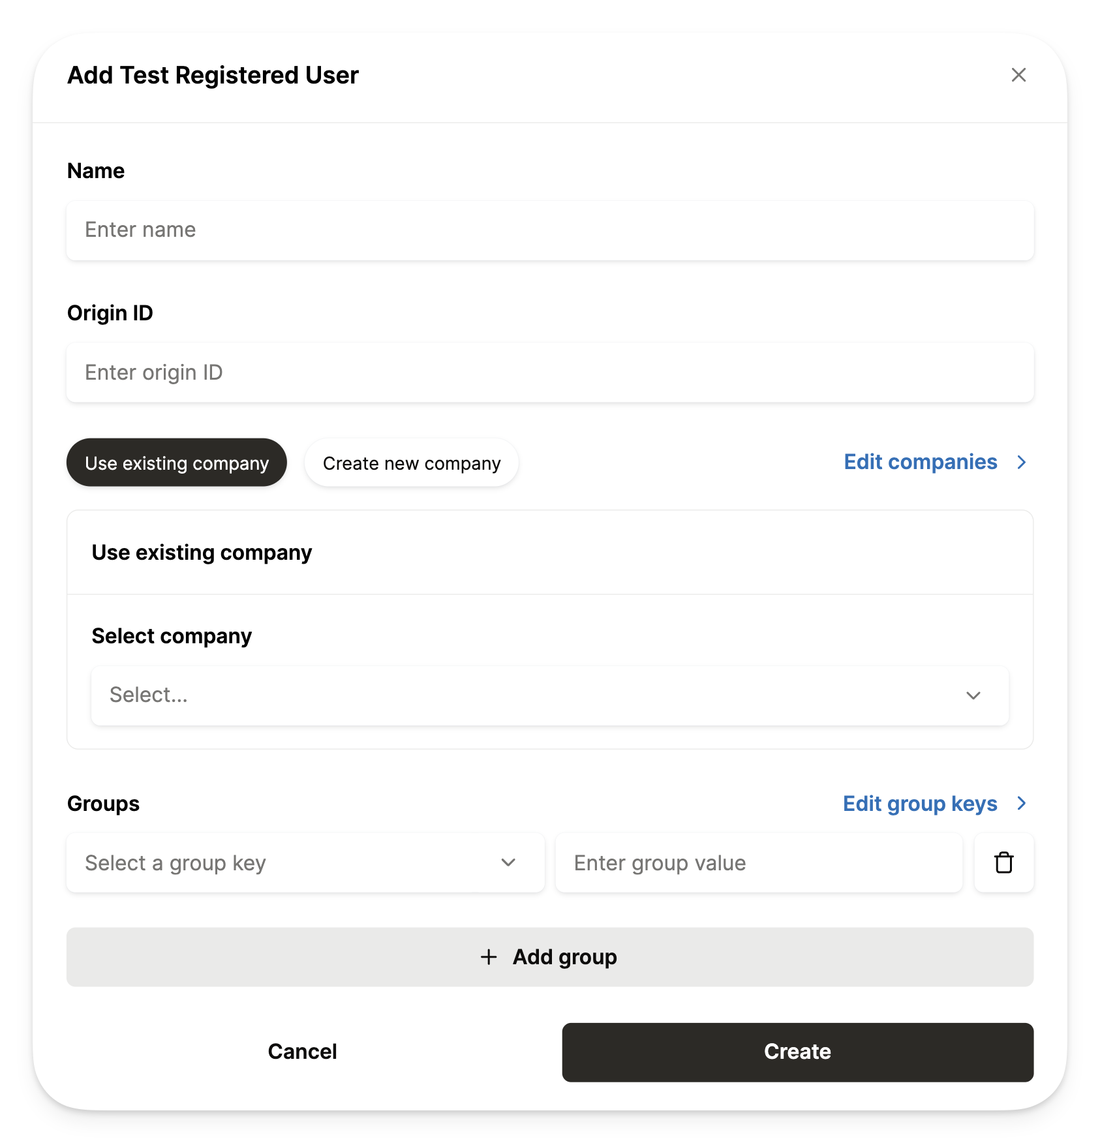Select the Use existing company option
This screenshot has height=1143, width=1100.
[x=176, y=463]
